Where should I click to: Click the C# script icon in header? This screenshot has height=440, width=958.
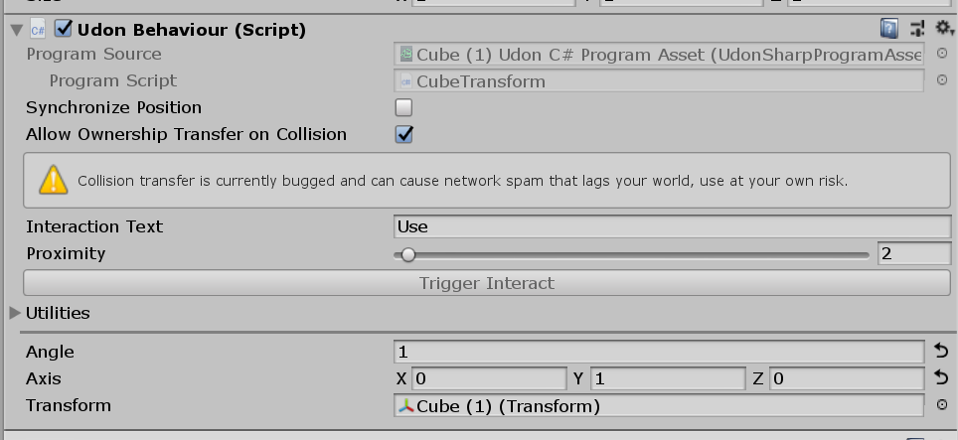pyautogui.click(x=39, y=31)
